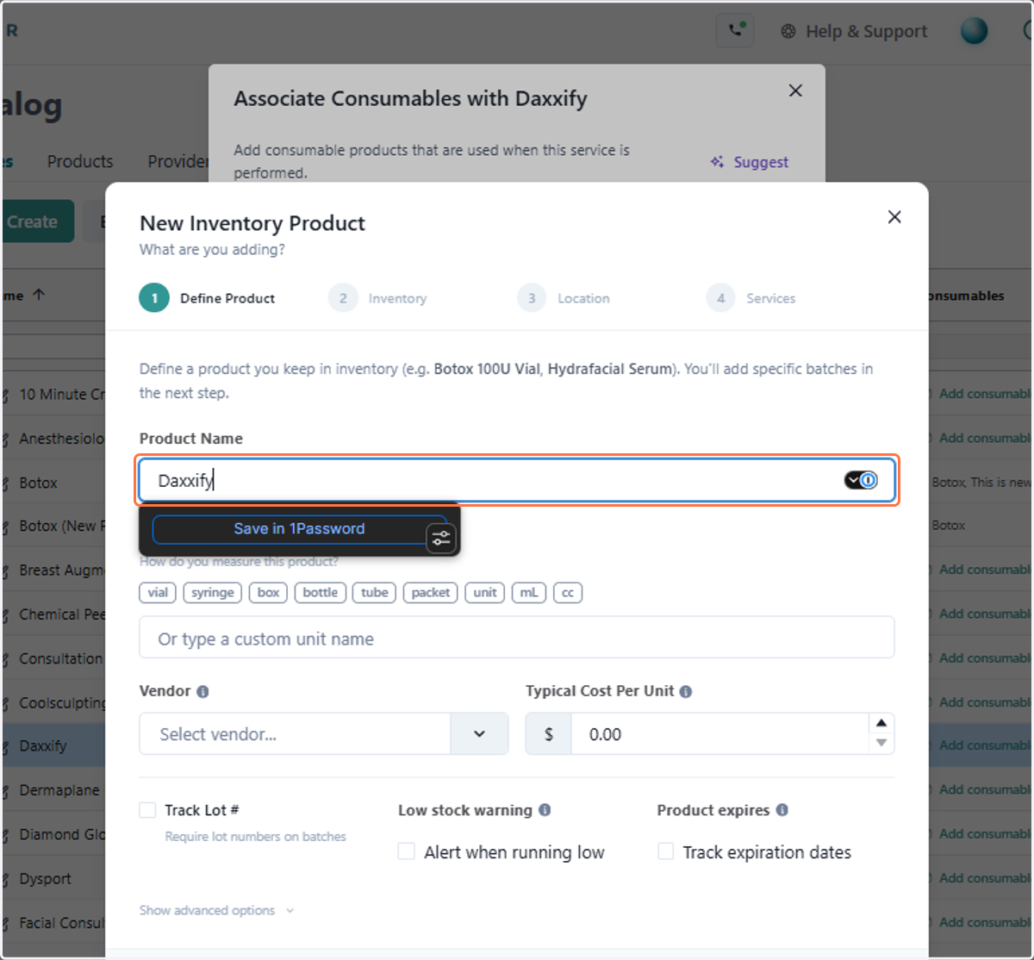Enable the Track Lot # checkbox

pos(147,810)
